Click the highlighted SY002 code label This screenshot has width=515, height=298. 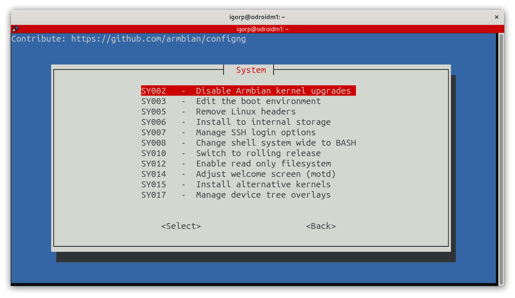point(154,90)
